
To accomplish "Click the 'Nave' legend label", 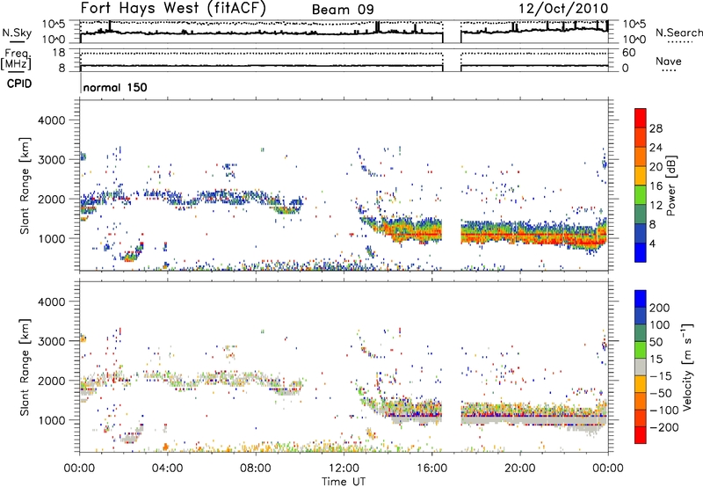I will pyautogui.click(x=668, y=61).
